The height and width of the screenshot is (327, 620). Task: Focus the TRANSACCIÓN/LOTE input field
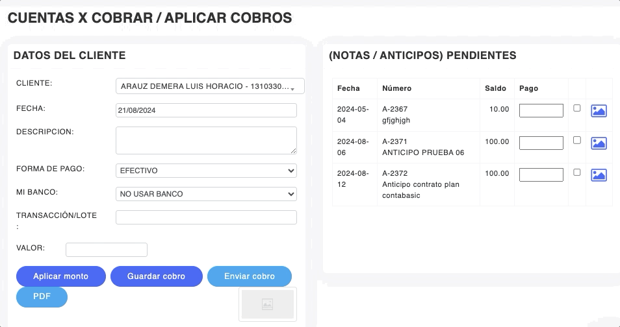coord(206,217)
